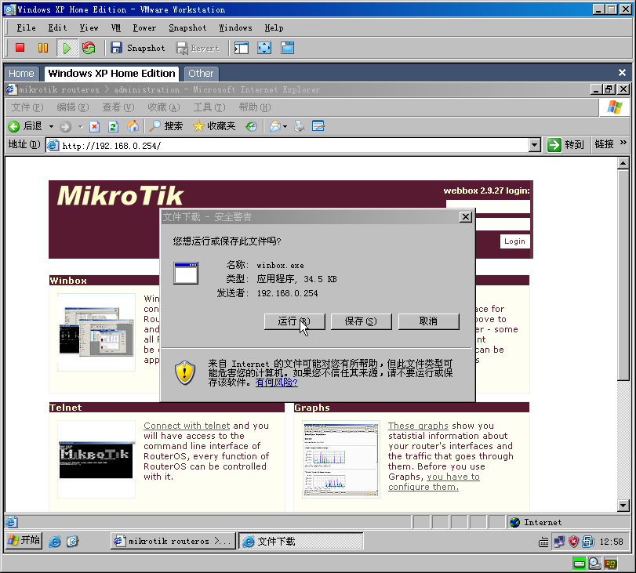Screen dimensions: 636x573
Task: Open the VMware File menu
Action: pyautogui.click(x=26, y=27)
